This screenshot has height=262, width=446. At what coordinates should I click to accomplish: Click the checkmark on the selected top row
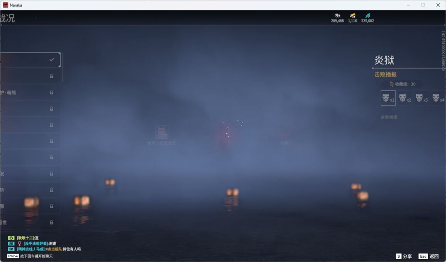click(x=52, y=60)
